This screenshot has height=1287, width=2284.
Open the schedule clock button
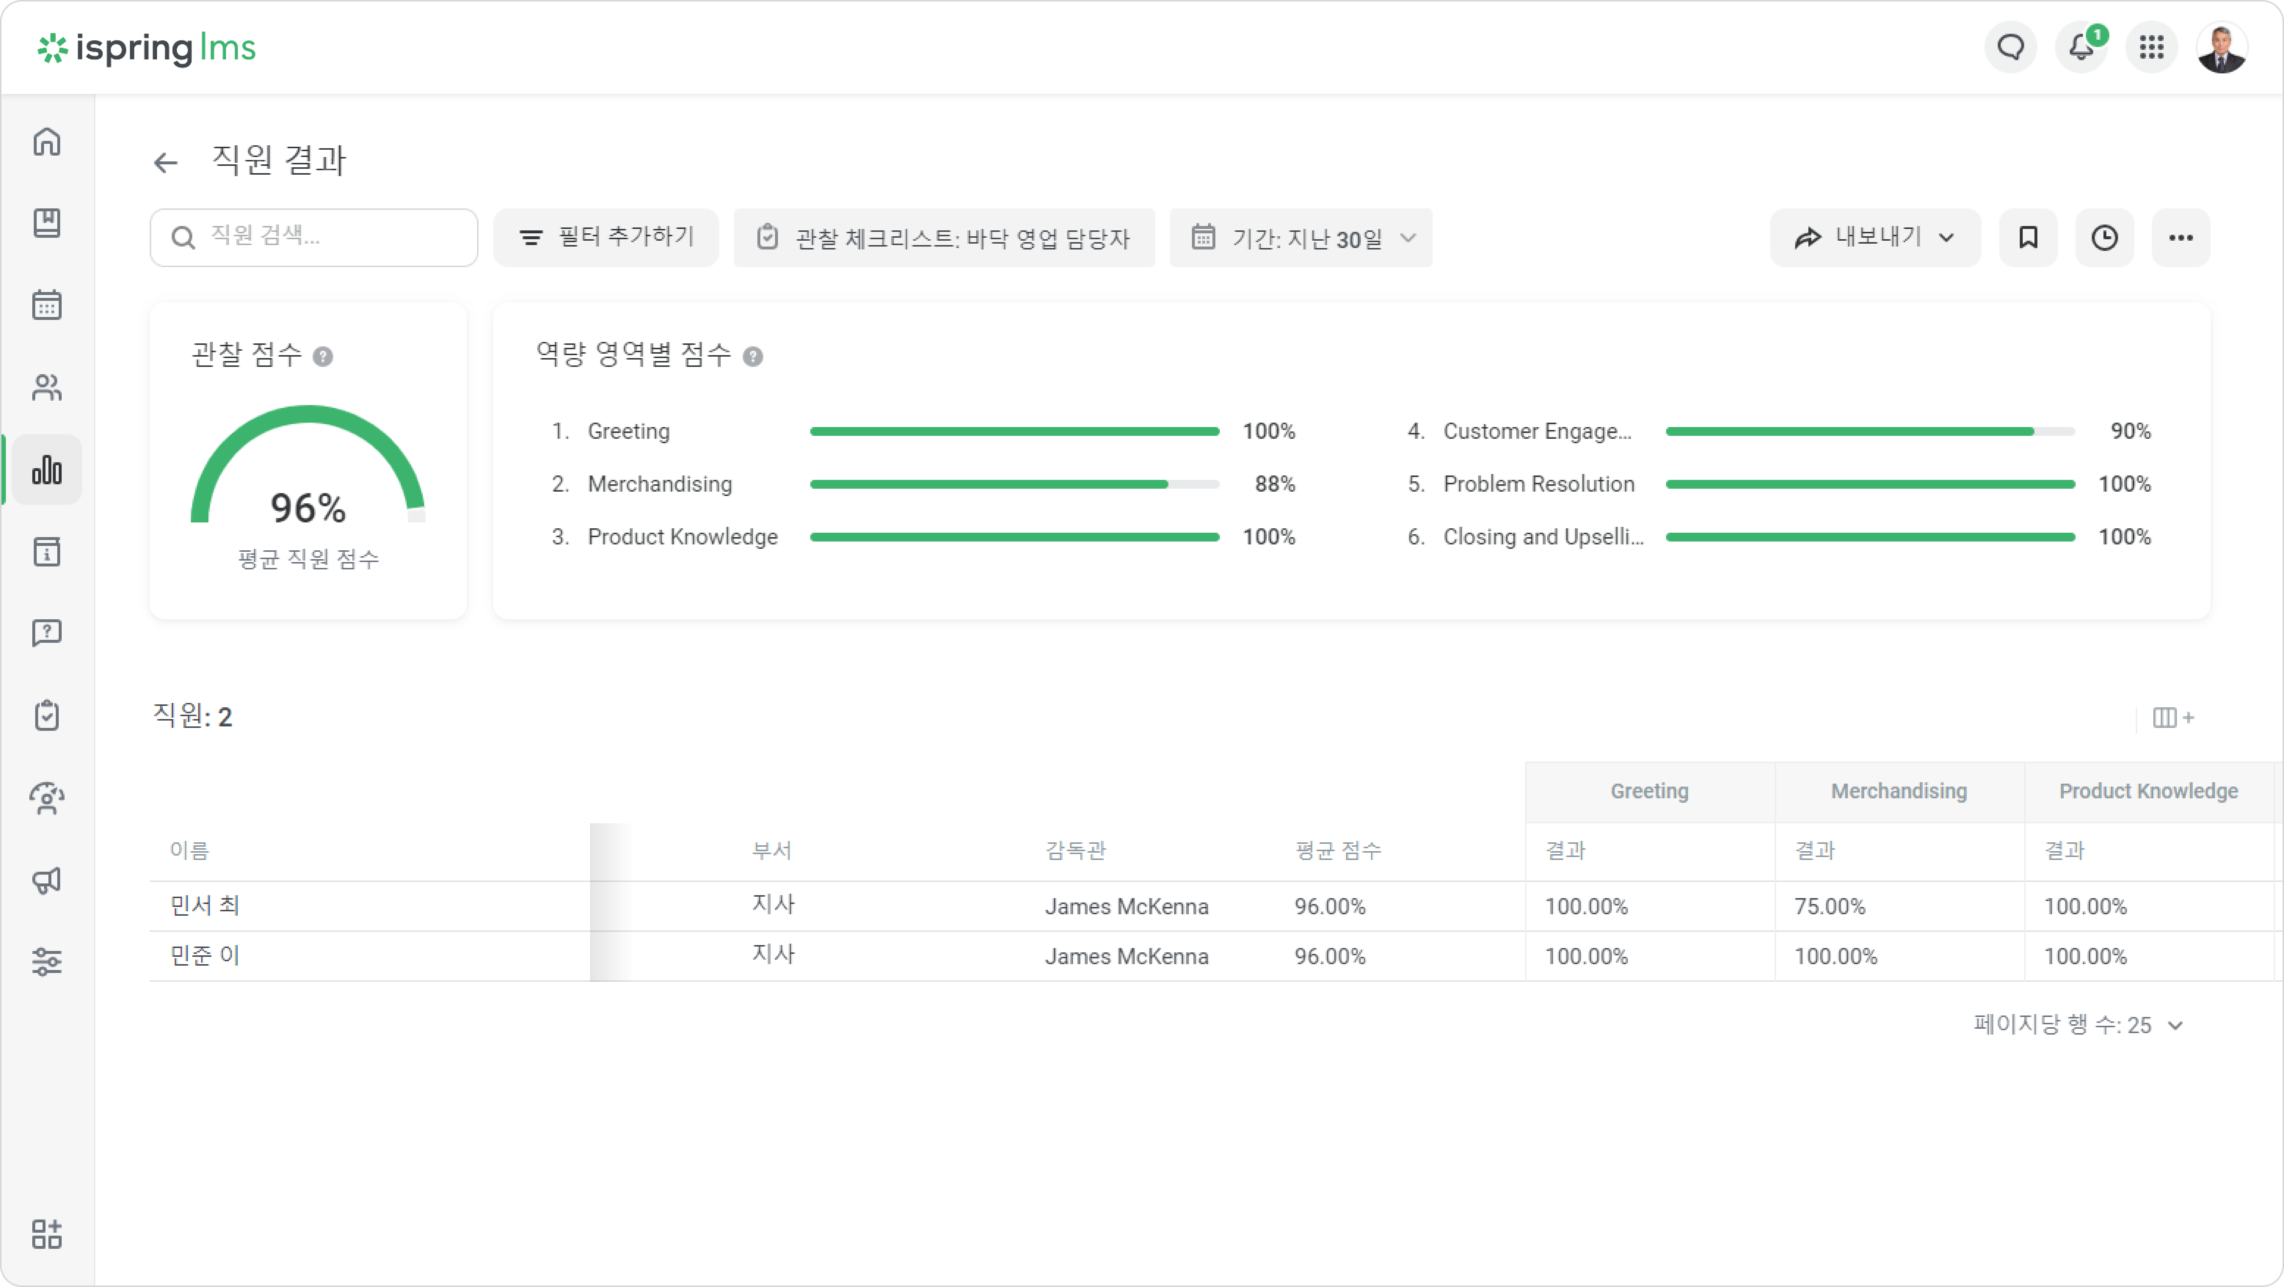click(2104, 237)
